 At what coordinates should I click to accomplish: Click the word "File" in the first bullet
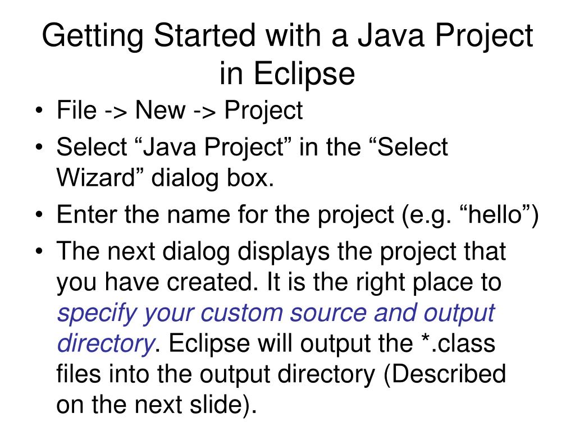click(x=76, y=109)
